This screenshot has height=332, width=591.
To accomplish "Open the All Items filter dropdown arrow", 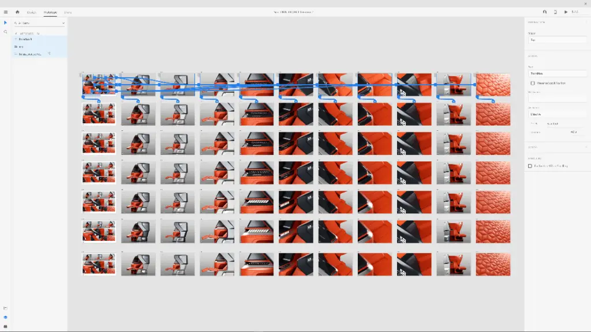I will tap(63, 23).
